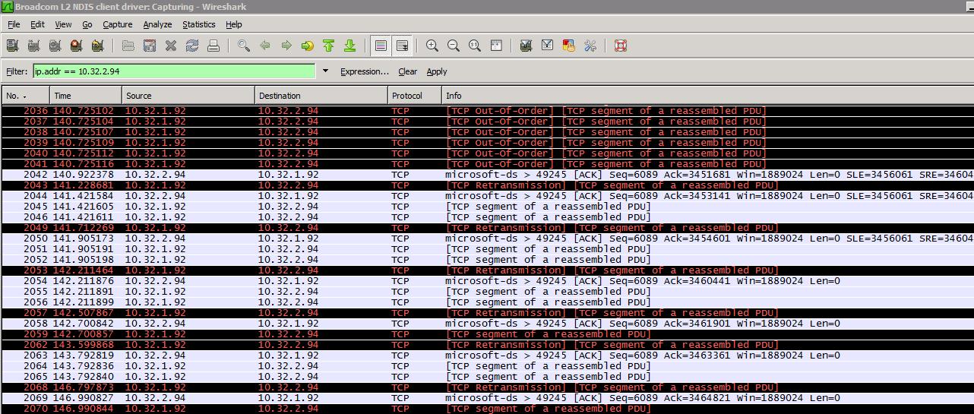Restart the running capture icon
974x414 pixels.
97,46
